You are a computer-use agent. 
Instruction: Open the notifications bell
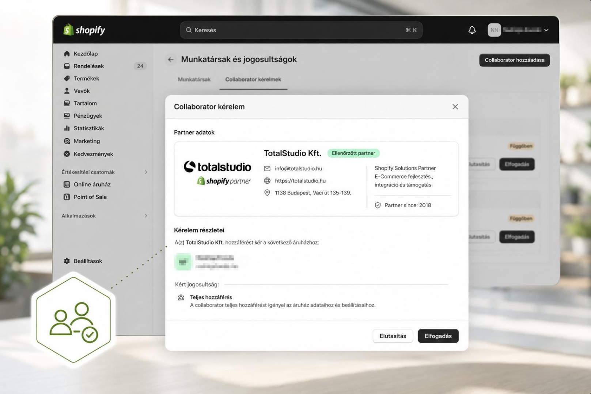pyautogui.click(x=472, y=30)
